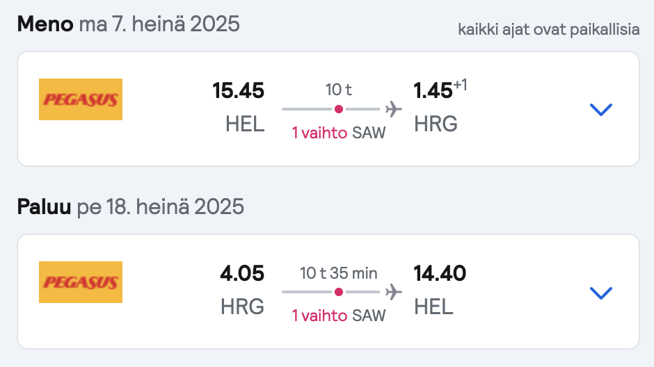Expand outbound flight details chevron
654x367 pixels.
pos(601,110)
